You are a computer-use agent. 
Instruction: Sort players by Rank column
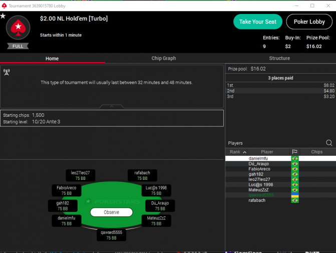coord(236,152)
